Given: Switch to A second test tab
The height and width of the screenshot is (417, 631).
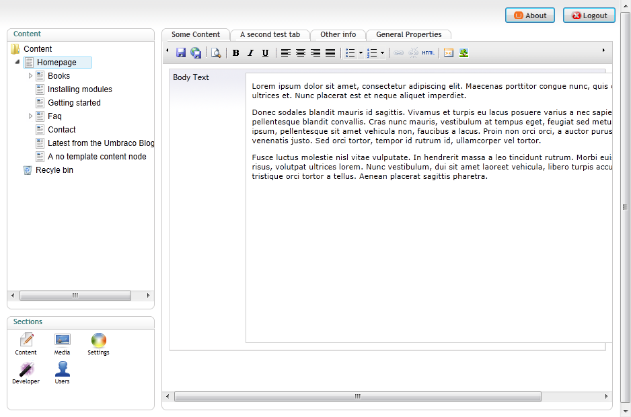Looking at the screenshot, I should tap(270, 34).
